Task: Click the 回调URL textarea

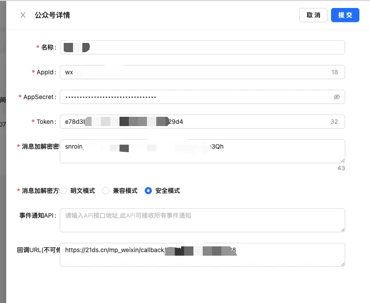Action: click(x=202, y=255)
